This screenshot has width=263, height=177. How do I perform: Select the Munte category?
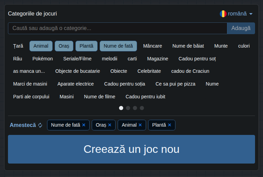pos(221,46)
